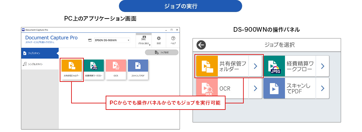Open ヘルプ question mark icon
The height and width of the screenshot is (132, 362).
click(x=173, y=40)
